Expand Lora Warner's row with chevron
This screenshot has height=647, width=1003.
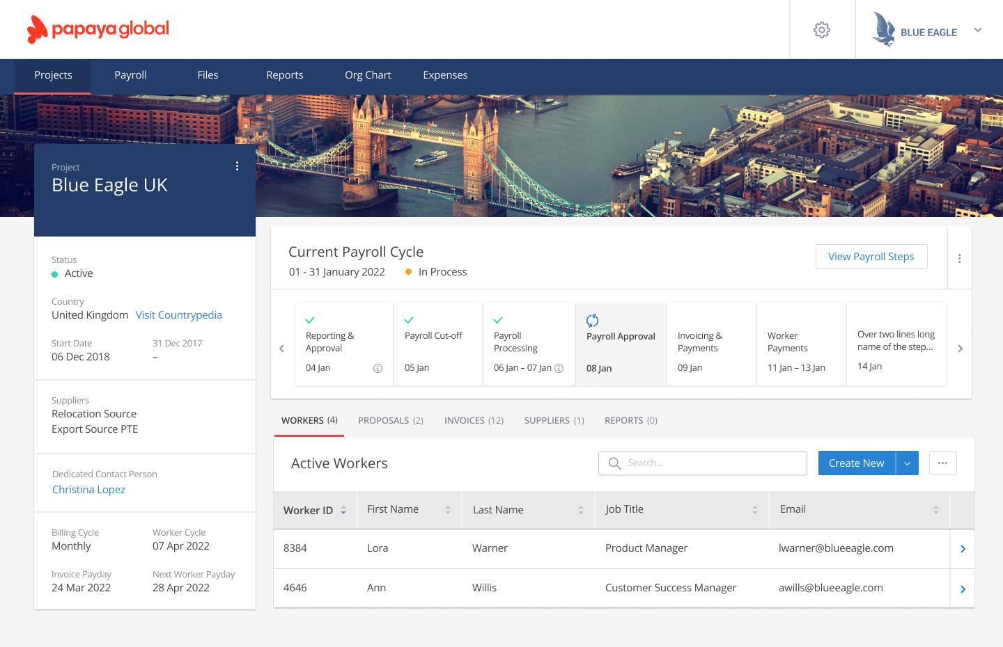pyautogui.click(x=963, y=549)
